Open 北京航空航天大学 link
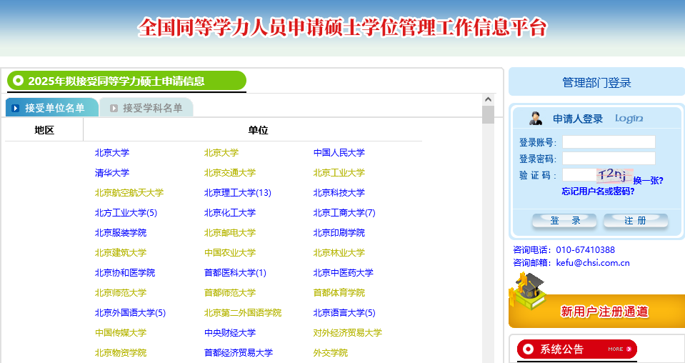 pyautogui.click(x=129, y=193)
